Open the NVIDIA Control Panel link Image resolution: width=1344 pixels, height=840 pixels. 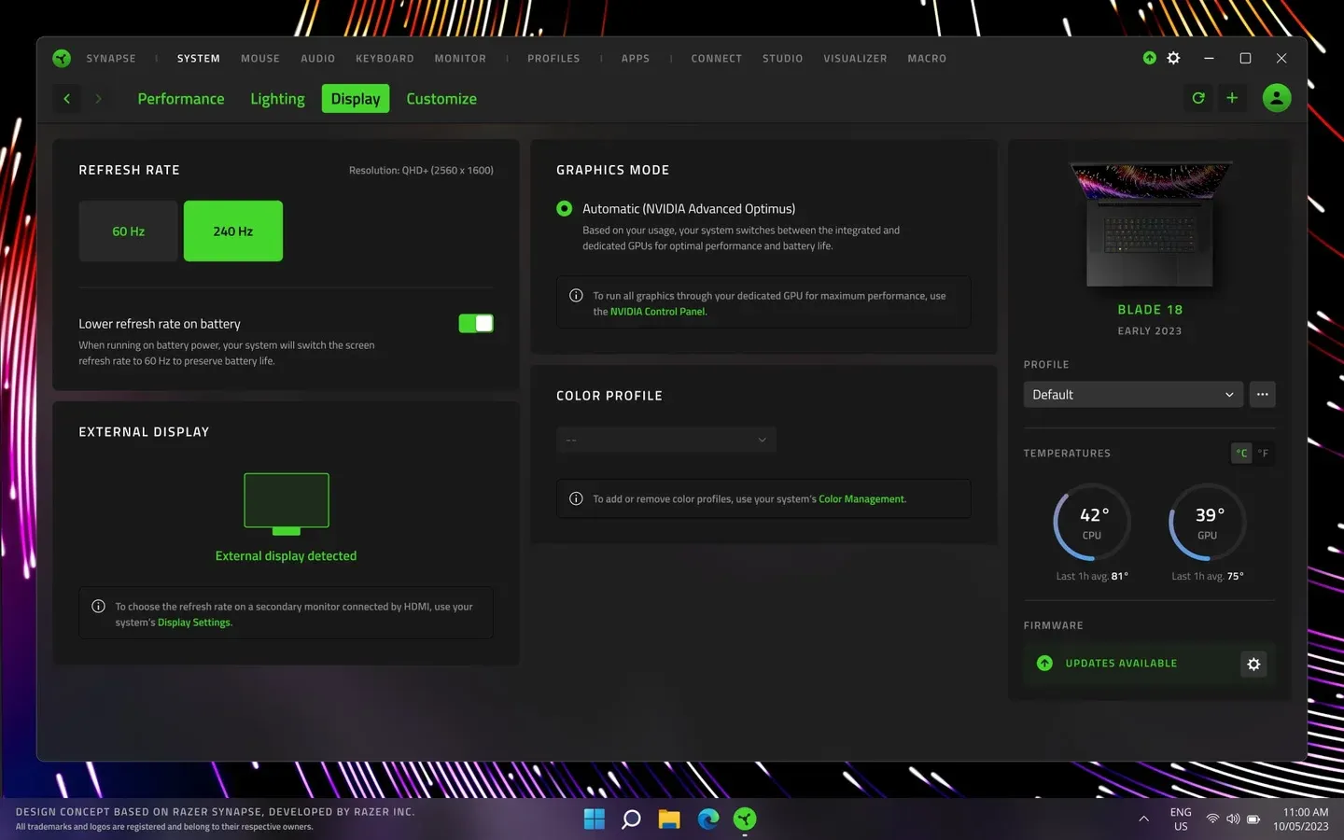coord(657,311)
